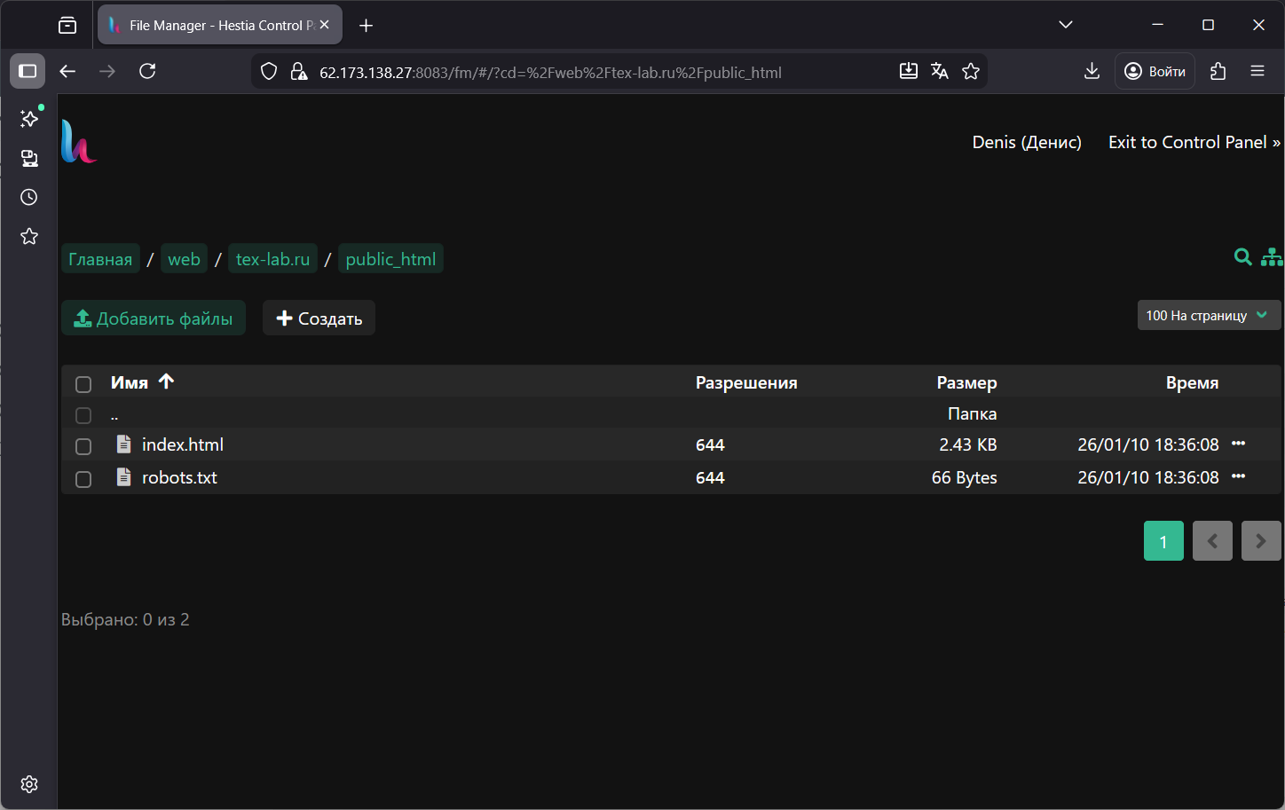
Task: Select the robots.txt checkbox
Action: (83, 479)
